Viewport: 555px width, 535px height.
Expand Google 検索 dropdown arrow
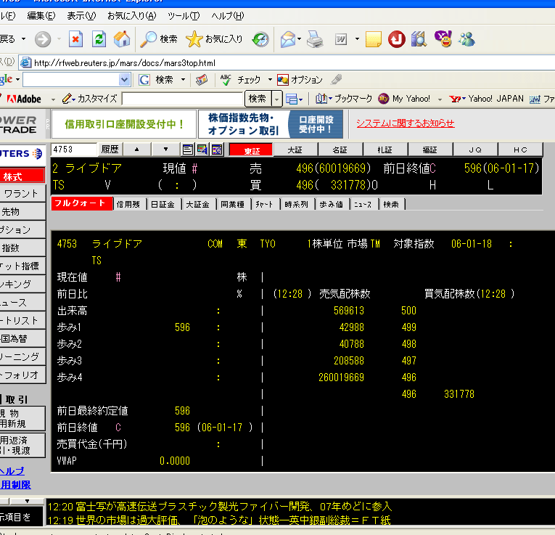click(183, 80)
